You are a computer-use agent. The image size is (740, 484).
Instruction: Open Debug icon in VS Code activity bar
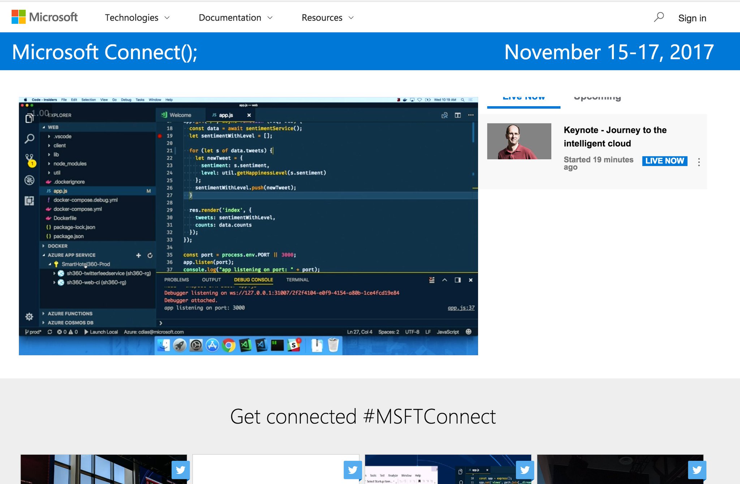tap(29, 180)
